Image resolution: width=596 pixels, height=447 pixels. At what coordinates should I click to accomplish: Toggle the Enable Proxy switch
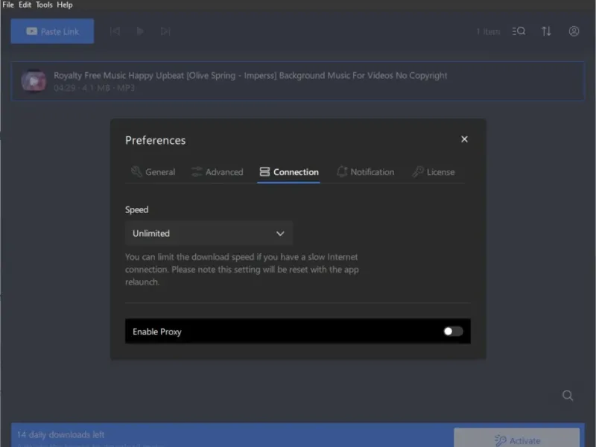click(x=453, y=332)
